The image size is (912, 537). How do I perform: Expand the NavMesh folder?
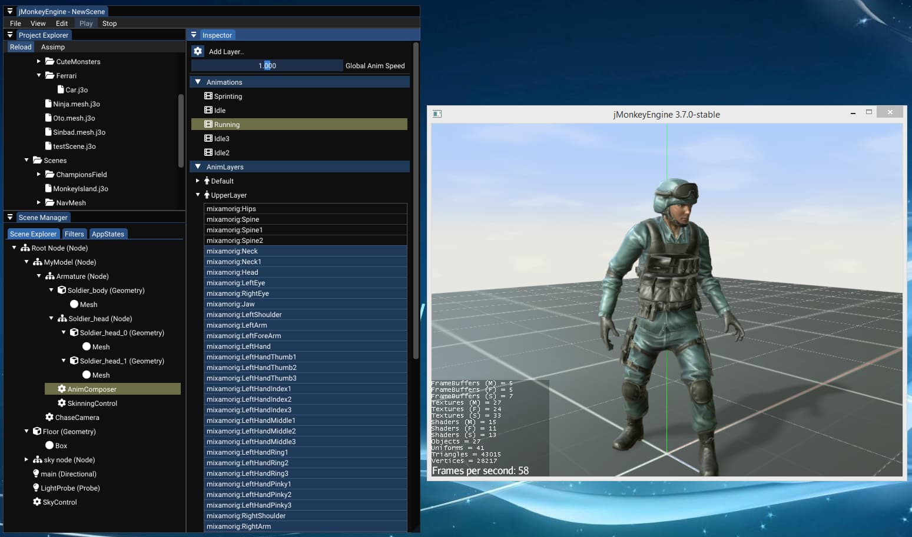pos(39,202)
